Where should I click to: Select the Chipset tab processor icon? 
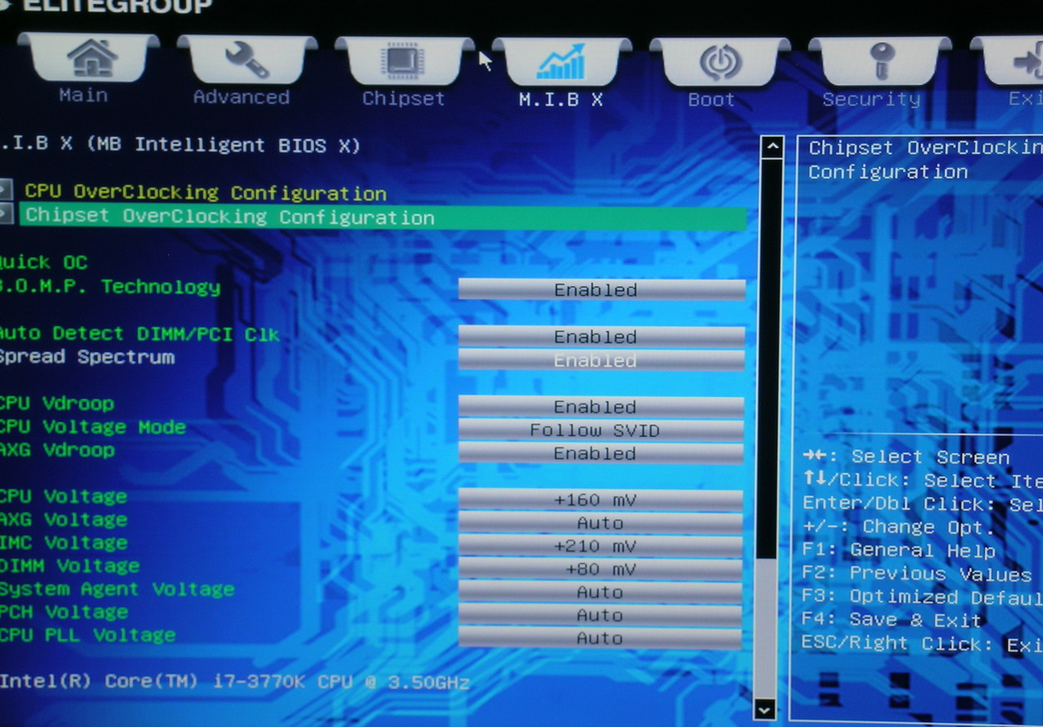403,62
